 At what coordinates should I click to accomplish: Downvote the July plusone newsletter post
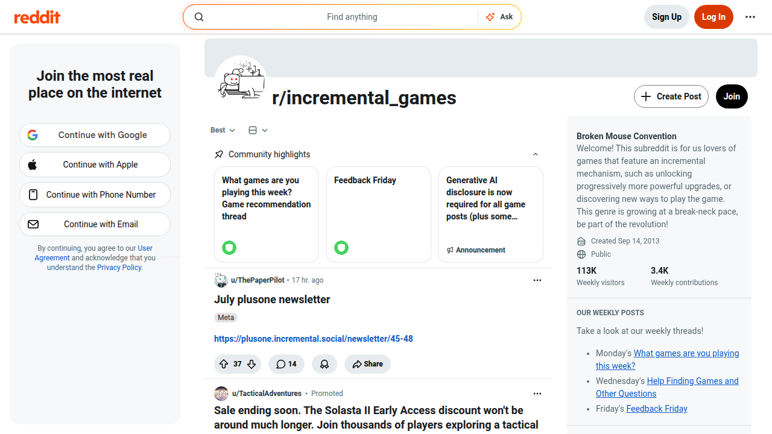[252, 364]
